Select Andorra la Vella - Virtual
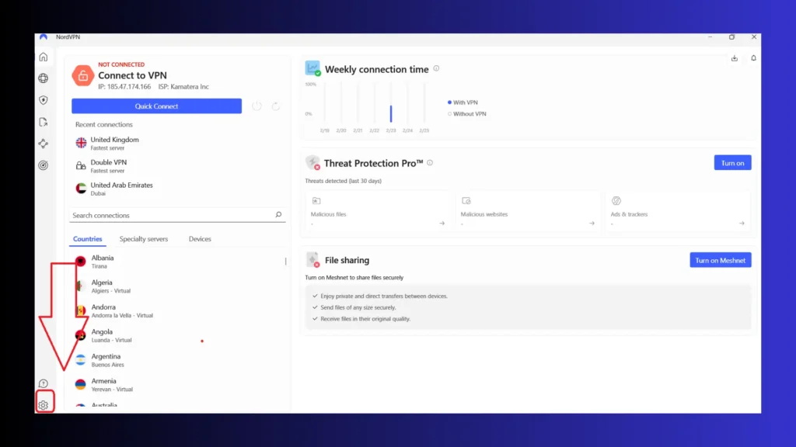The image size is (796, 447). (178, 310)
